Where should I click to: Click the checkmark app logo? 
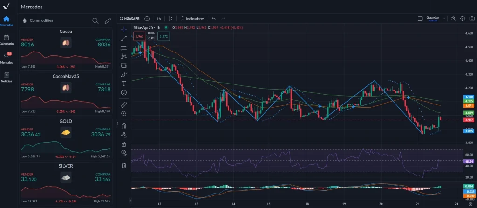[7, 6]
